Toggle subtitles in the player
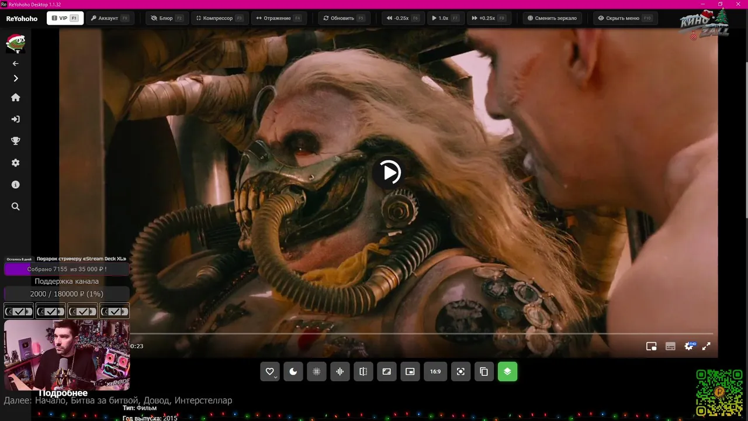748x421 pixels. [670, 346]
